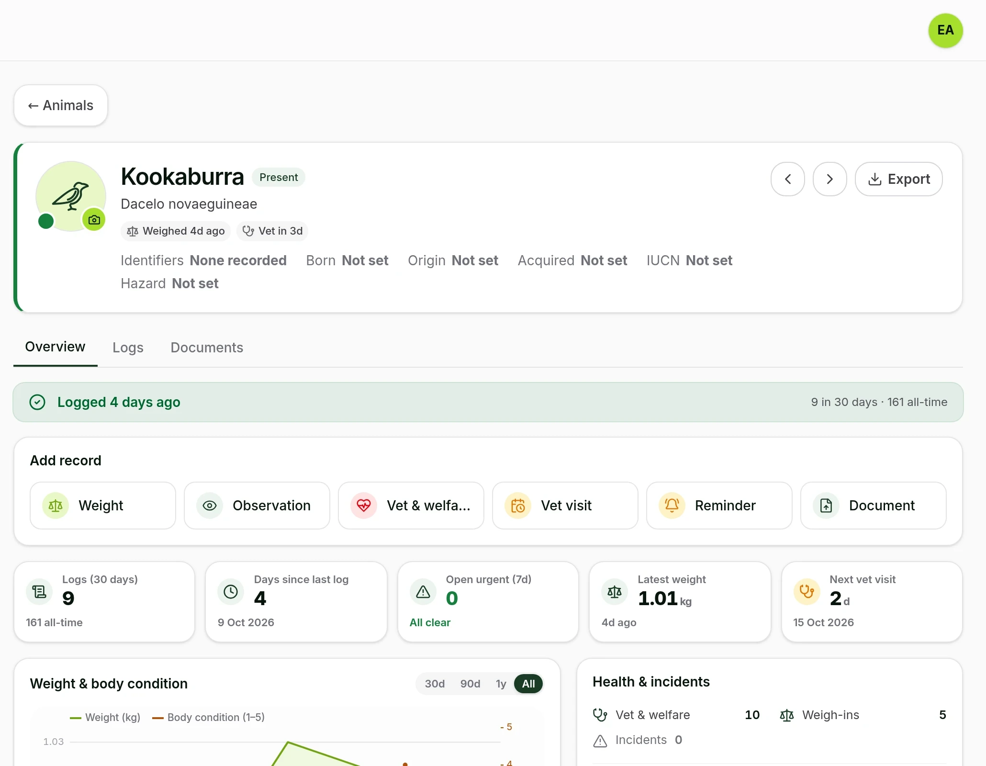
Task: Click the file upload icon for Document
Action: click(x=826, y=506)
